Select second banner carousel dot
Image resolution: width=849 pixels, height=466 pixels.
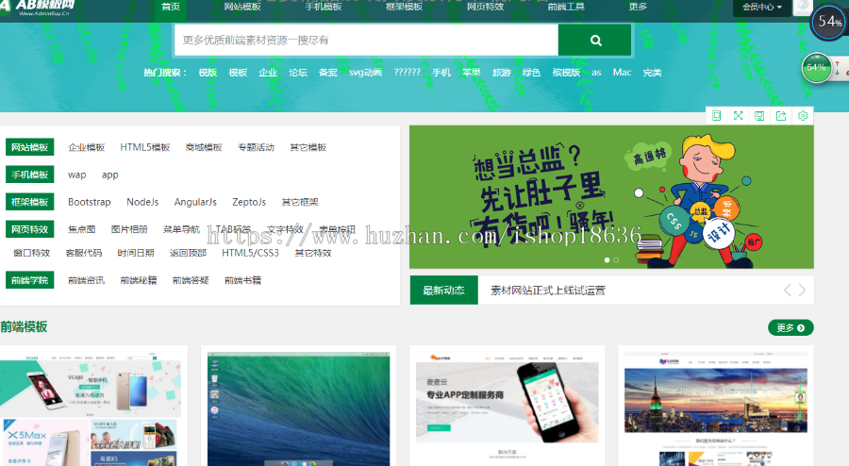[616, 260]
